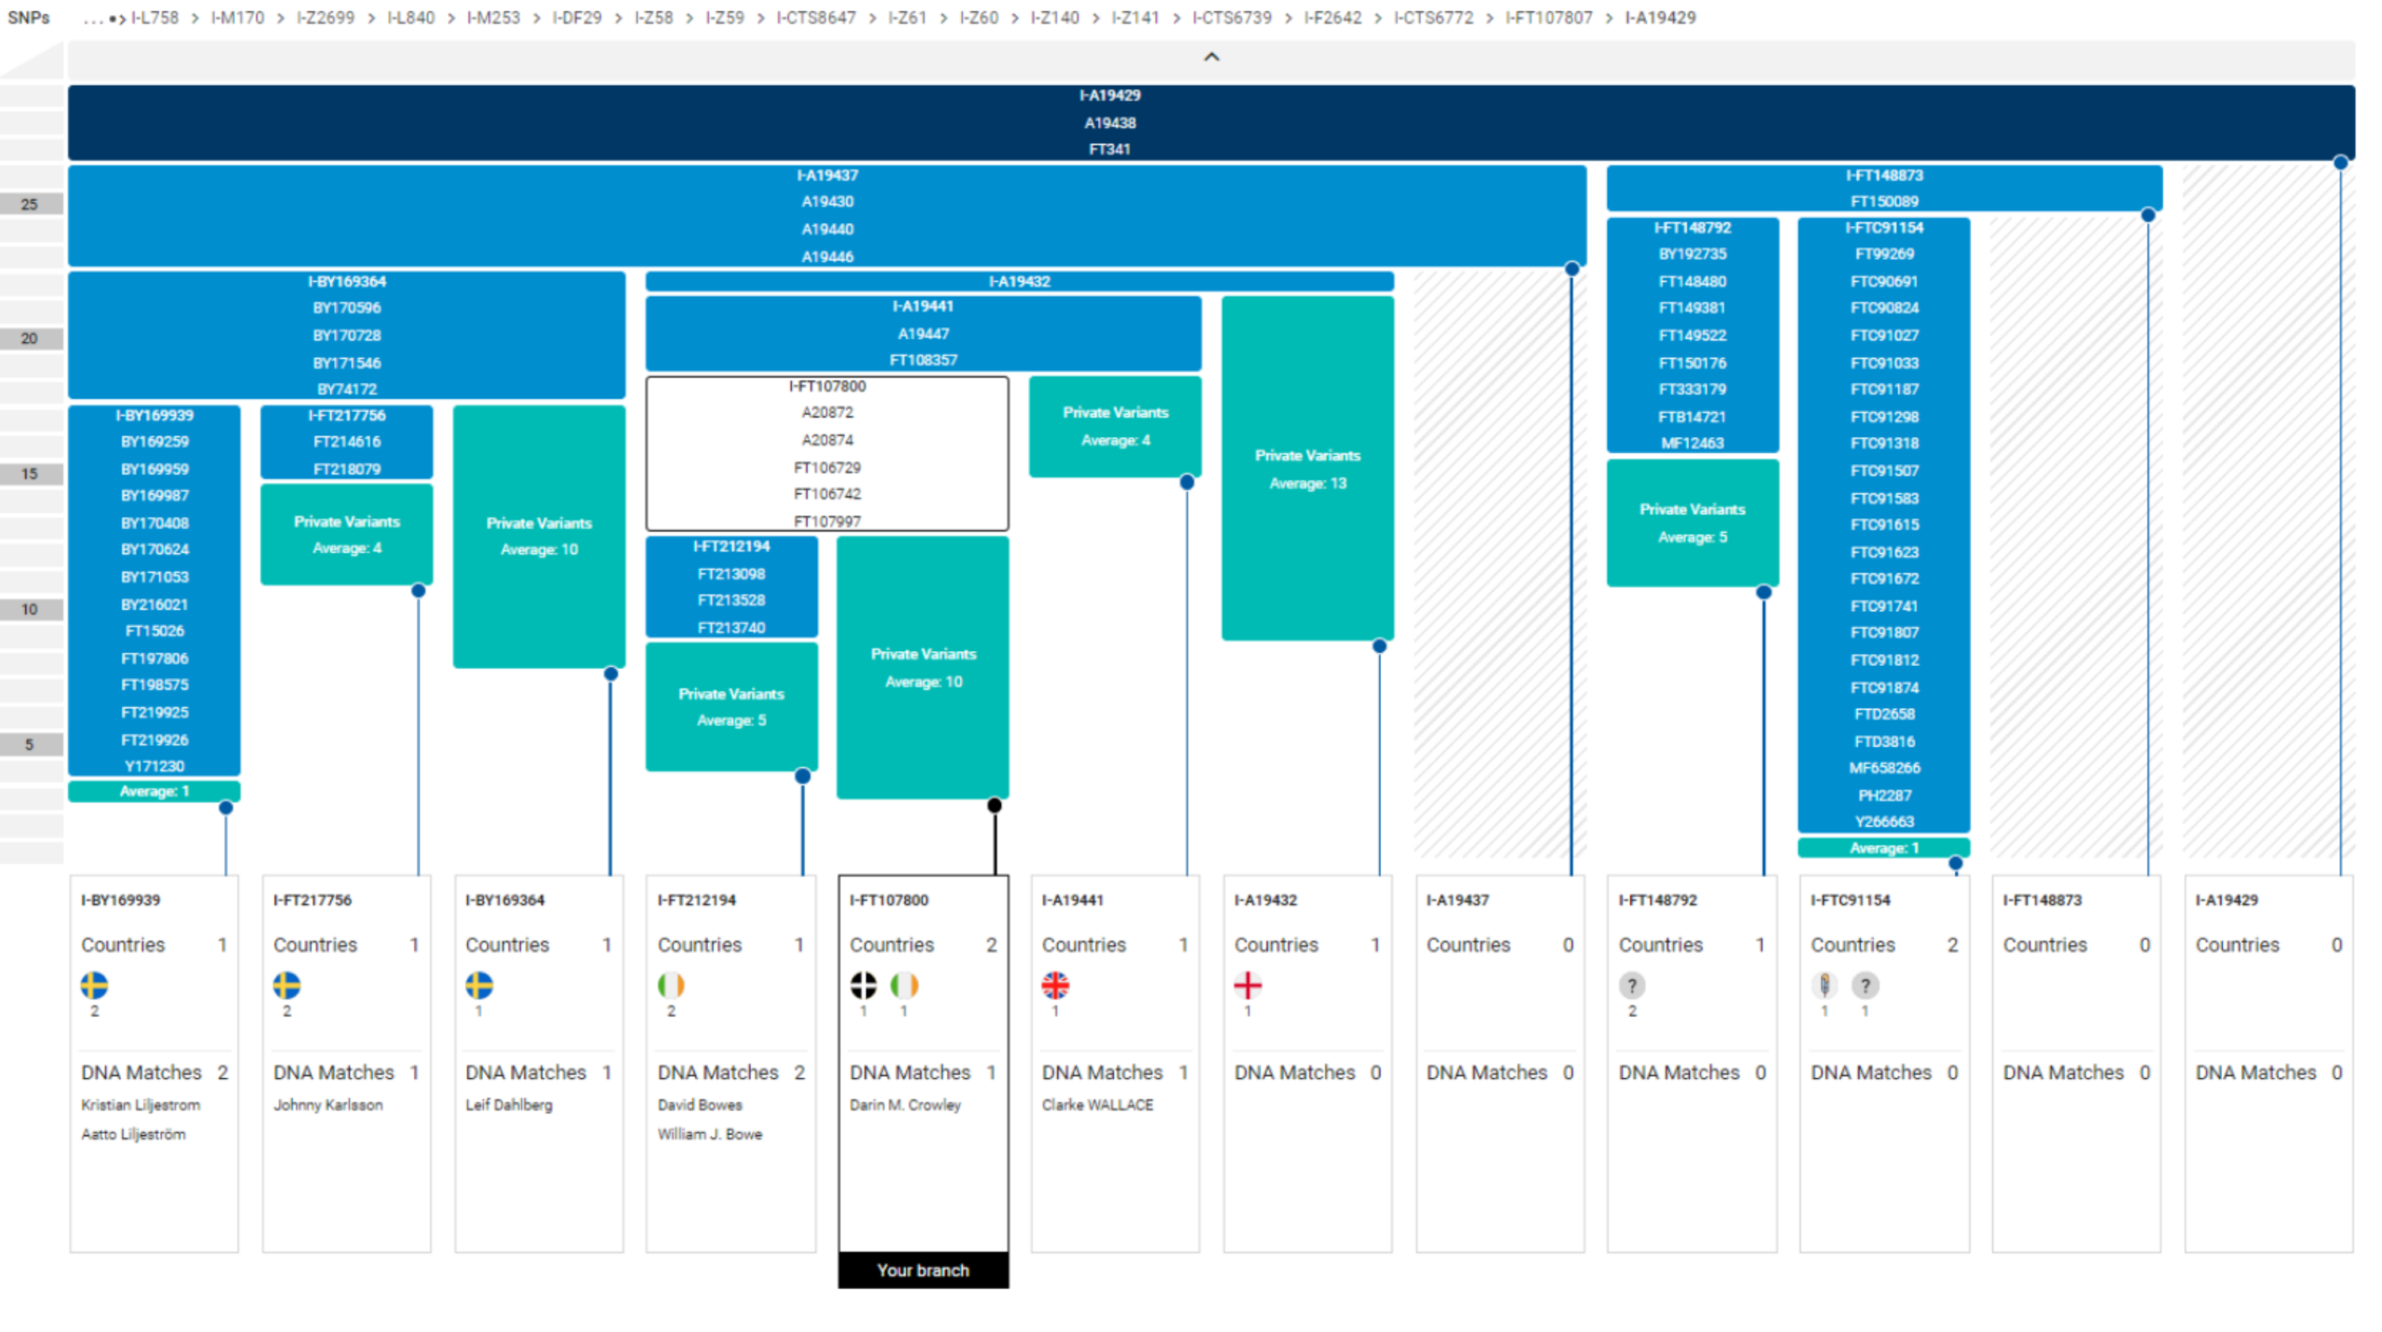Click Sweden flag icon under I-BY169939
This screenshot has height=1332, width=2382.
coord(94,985)
